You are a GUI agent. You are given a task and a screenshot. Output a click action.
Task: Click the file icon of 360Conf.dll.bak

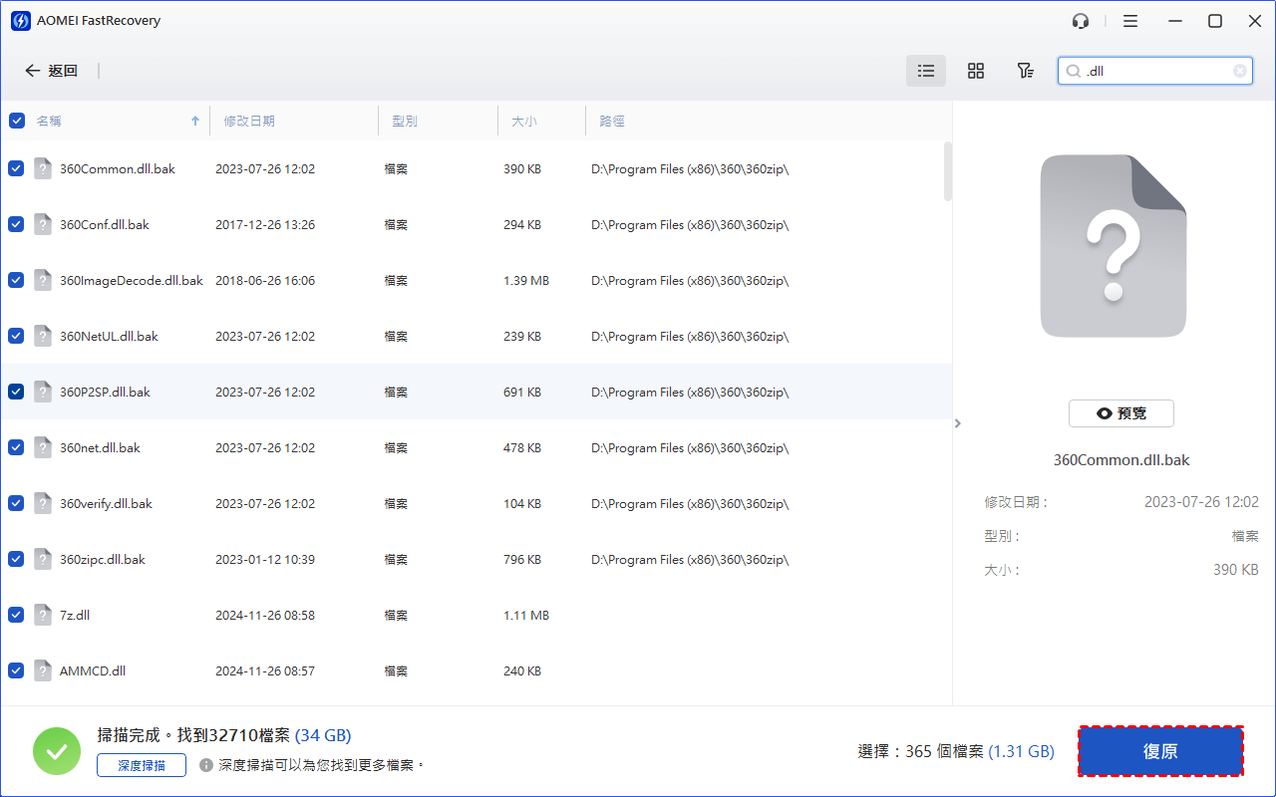[x=42, y=224]
